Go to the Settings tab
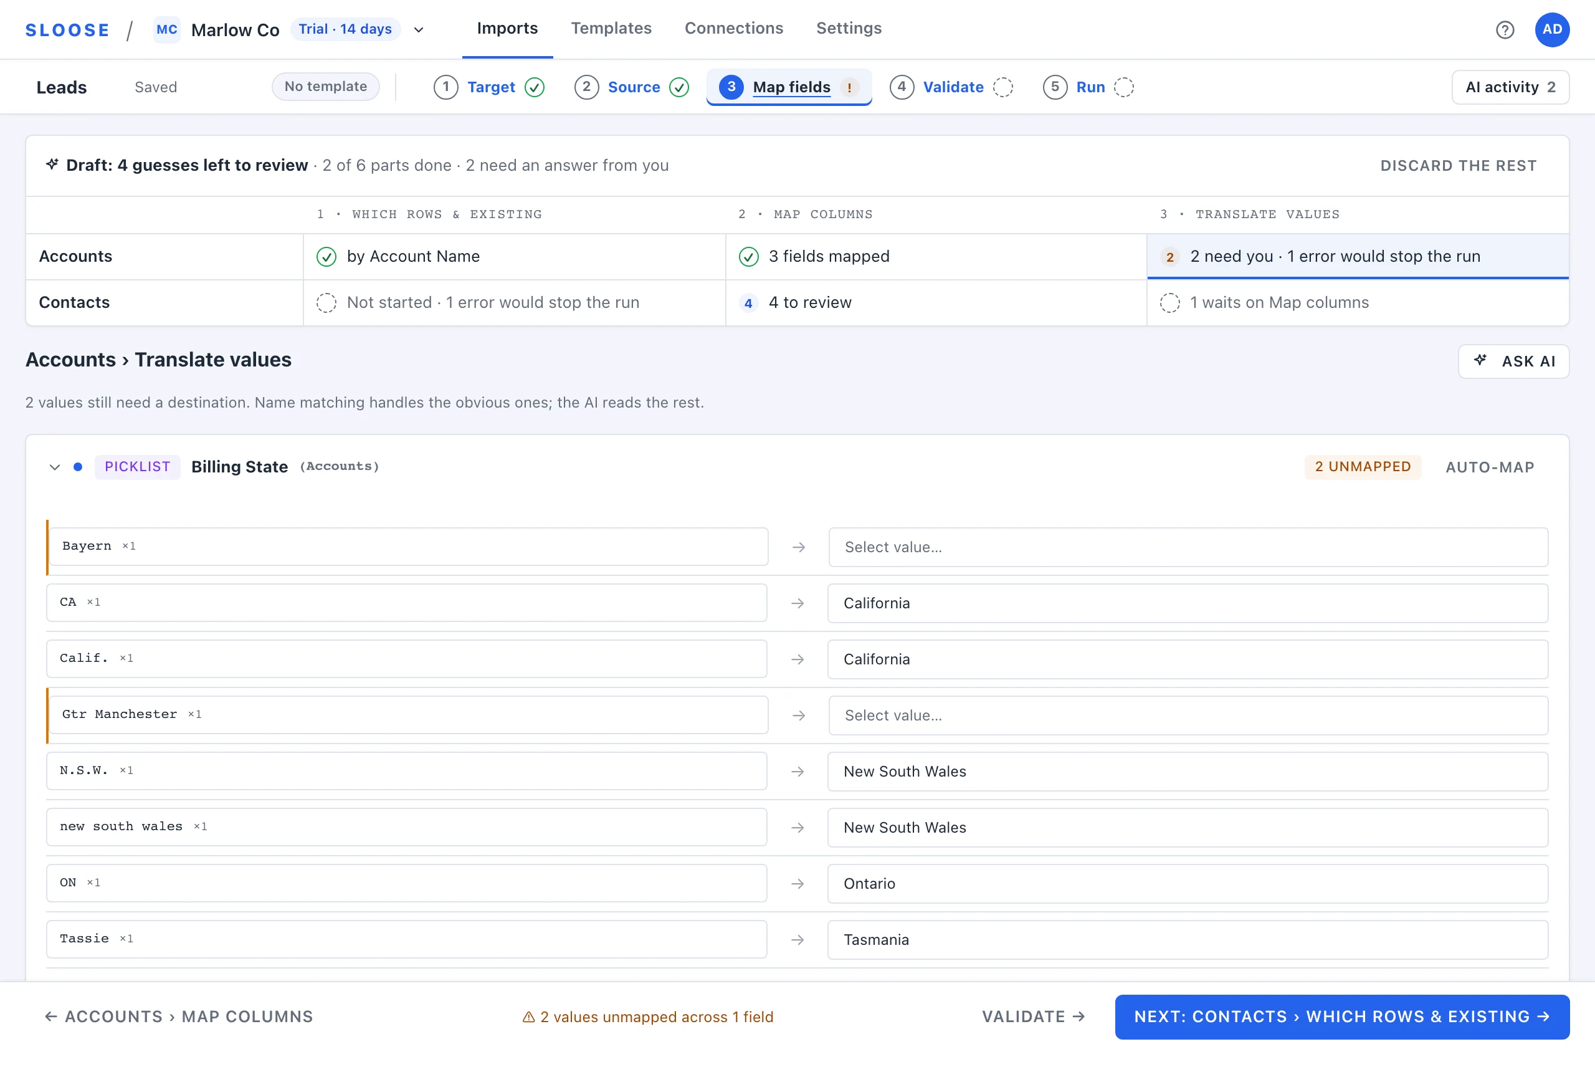The width and height of the screenshot is (1595, 1072). click(x=849, y=29)
